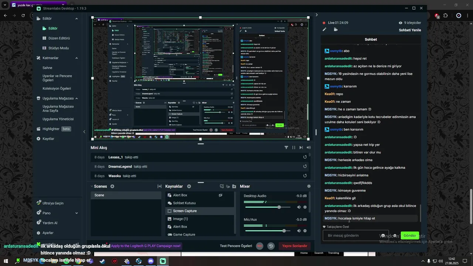This screenshot has height=266, width=473.
Task: Edit stream info pencil icon
Action: click(324, 30)
